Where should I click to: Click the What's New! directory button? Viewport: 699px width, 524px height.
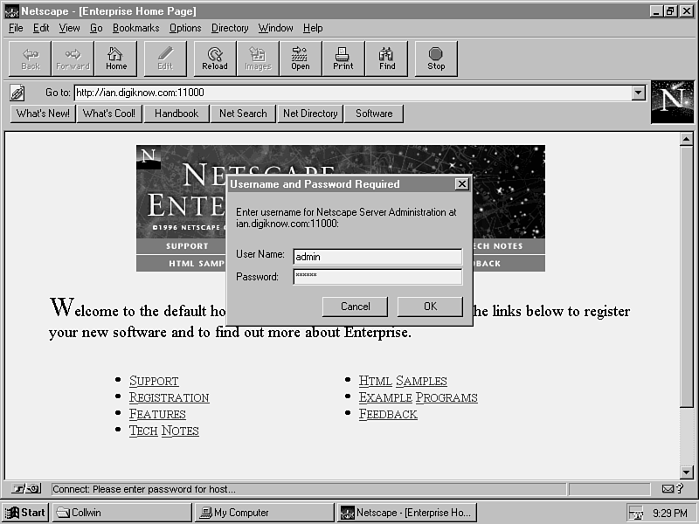pyautogui.click(x=43, y=114)
